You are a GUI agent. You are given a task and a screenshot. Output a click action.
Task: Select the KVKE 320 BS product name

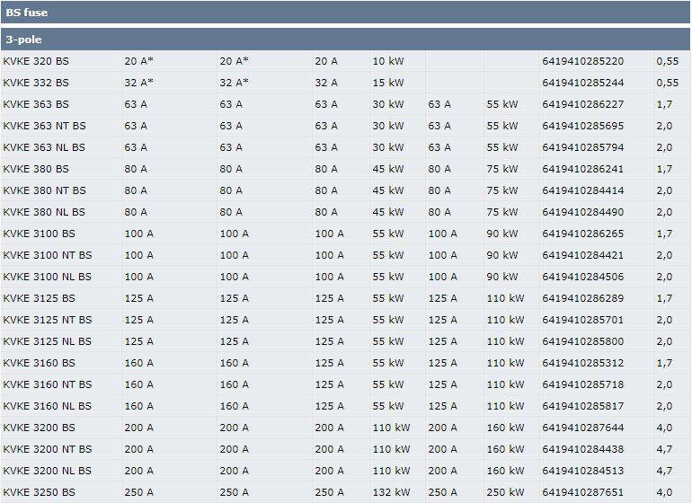pyautogui.click(x=36, y=61)
